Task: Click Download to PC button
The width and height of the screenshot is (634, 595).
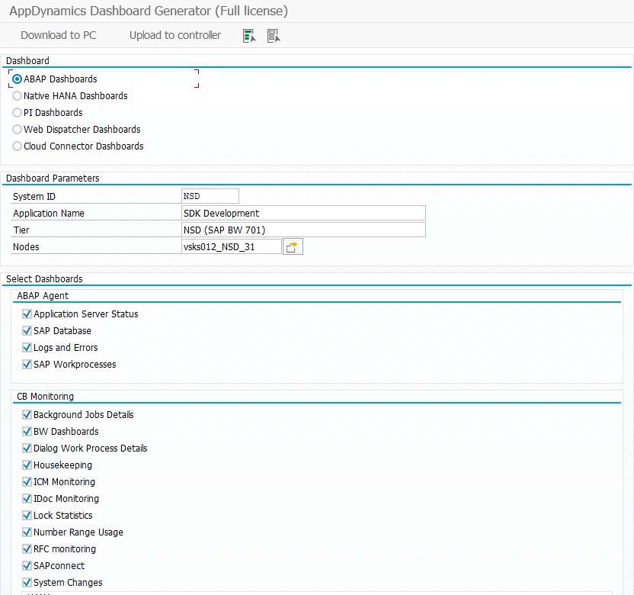Action: tap(59, 35)
